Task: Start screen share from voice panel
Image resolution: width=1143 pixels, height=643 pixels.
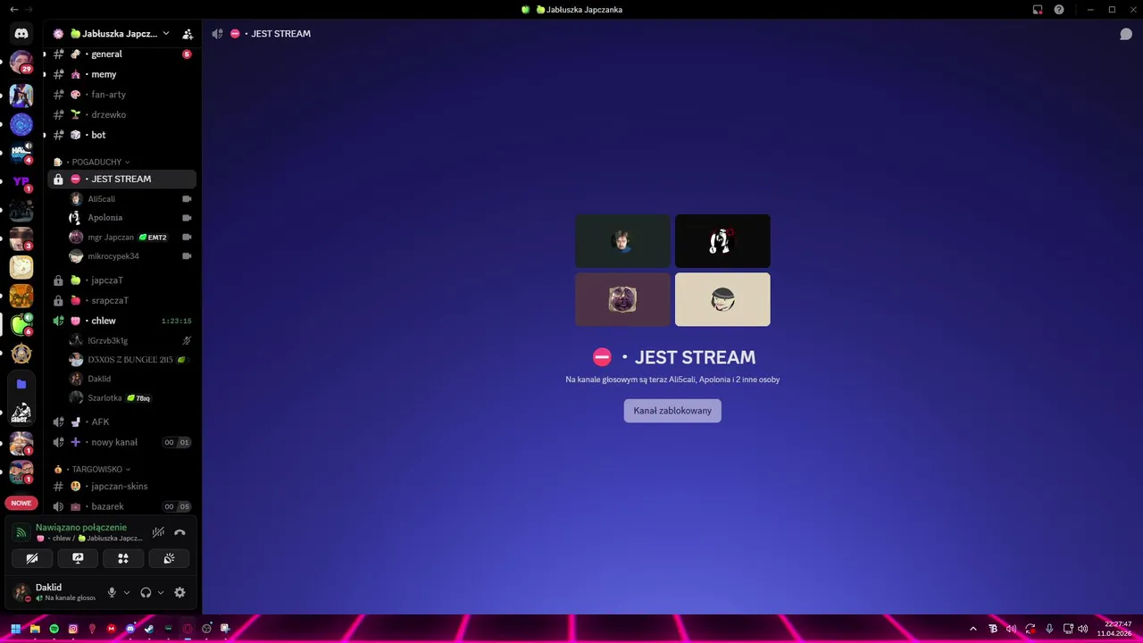Action: coord(78,558)
